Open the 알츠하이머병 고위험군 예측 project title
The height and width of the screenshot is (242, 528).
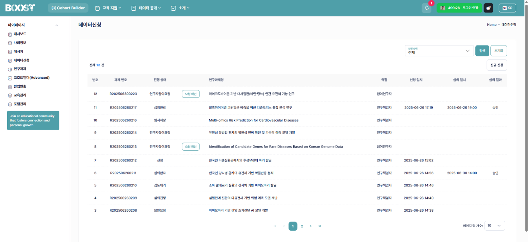click(250, 107)
